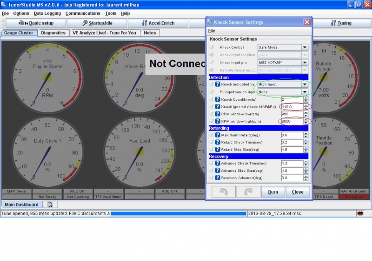Open the Accel Enrich toolbar menu

(158, 23)
